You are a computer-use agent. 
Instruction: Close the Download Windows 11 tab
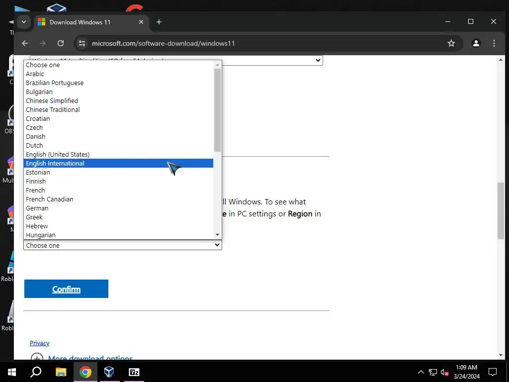pyautogui.click(x=141, y=22)
